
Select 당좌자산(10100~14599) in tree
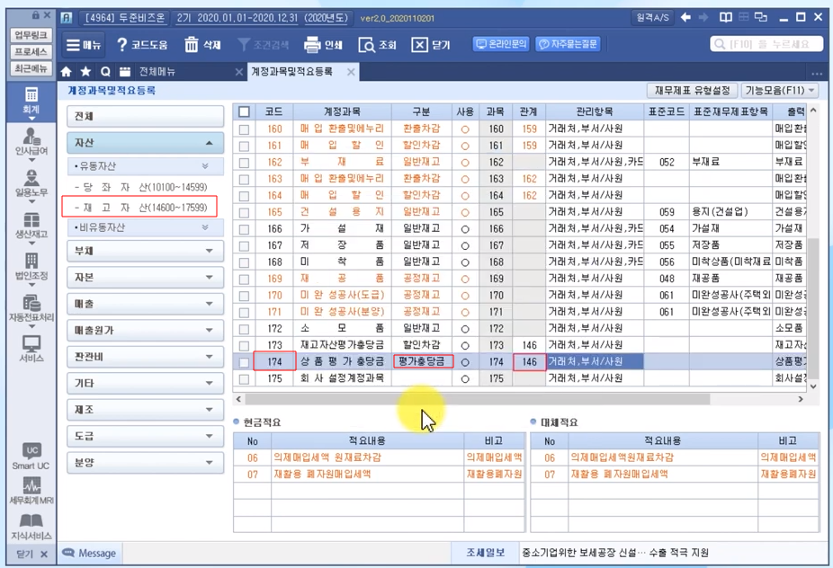click(x=145, y=187)
